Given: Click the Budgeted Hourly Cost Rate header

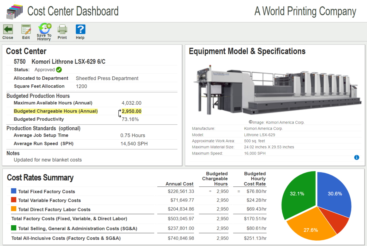Looking at the screenshot, I should [255, 179].
